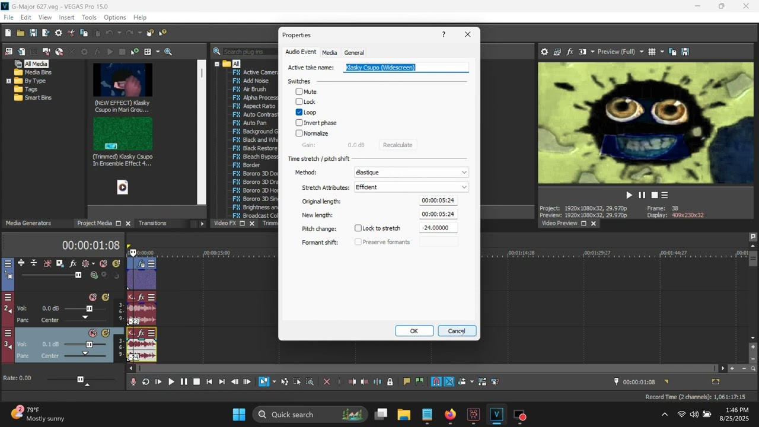Viewport: 759px width, 427px height.
Task: Select the Normal Edit tool in timeline toolbar
Action: click(263, 382)
